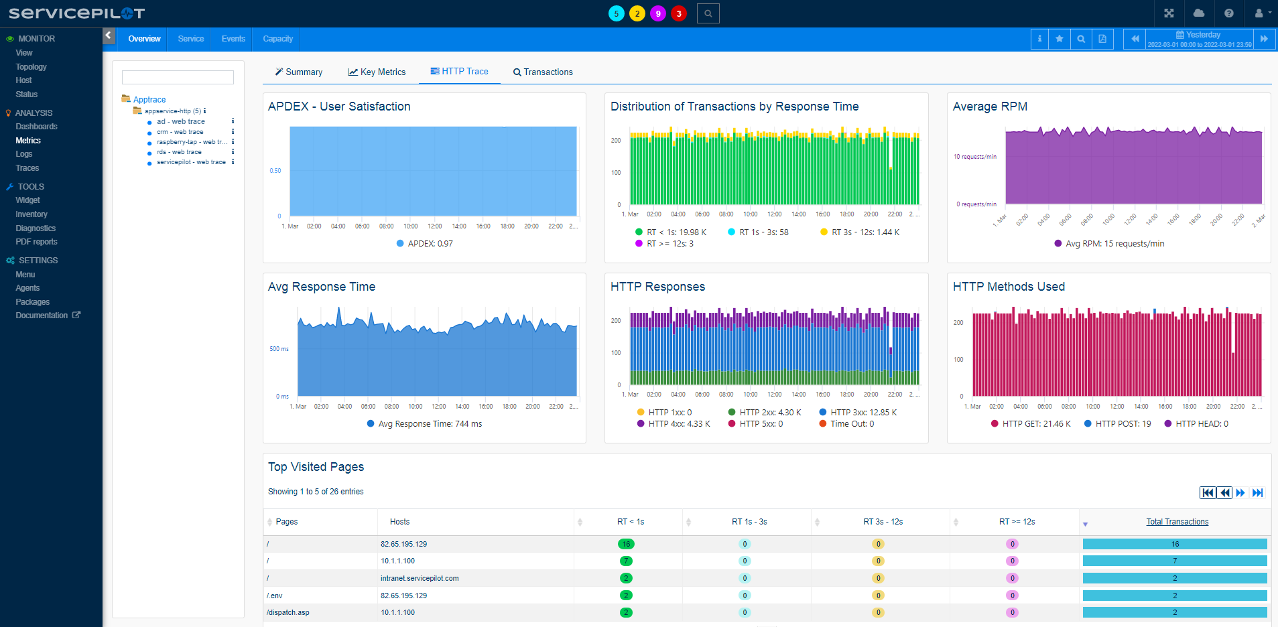The image size is (1278, 627).
Task: Go to previous time period with rewind arrows
Action: pos(1135,39)
